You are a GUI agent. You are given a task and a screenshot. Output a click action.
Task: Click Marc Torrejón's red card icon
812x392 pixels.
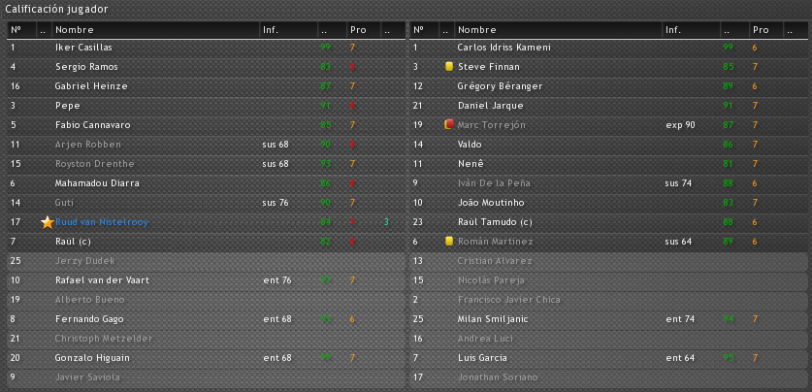click(449, 124)
